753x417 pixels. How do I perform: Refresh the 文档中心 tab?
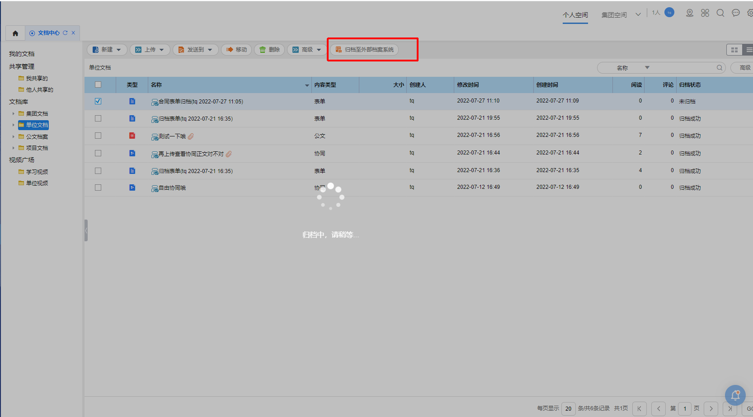[65, 33]
